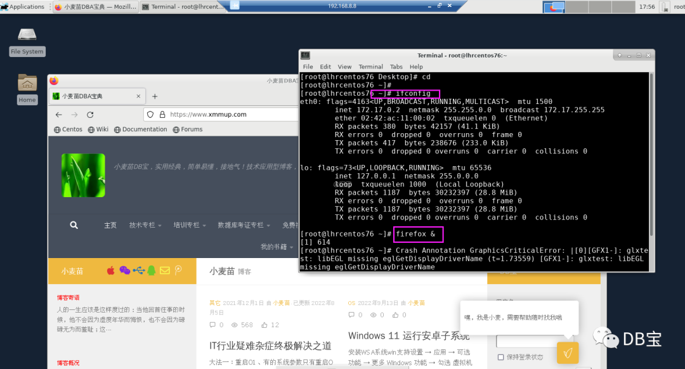Click the blue USB icon
The image size is (685, 369).
(x=138, y=271)
